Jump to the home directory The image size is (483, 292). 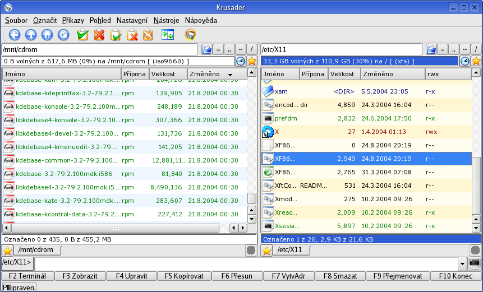point(47,35)
